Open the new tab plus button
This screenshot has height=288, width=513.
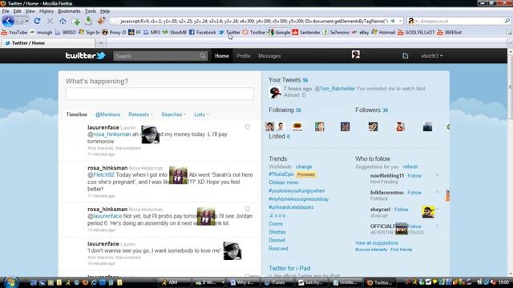pyautogui.click(x=101, y=42)
